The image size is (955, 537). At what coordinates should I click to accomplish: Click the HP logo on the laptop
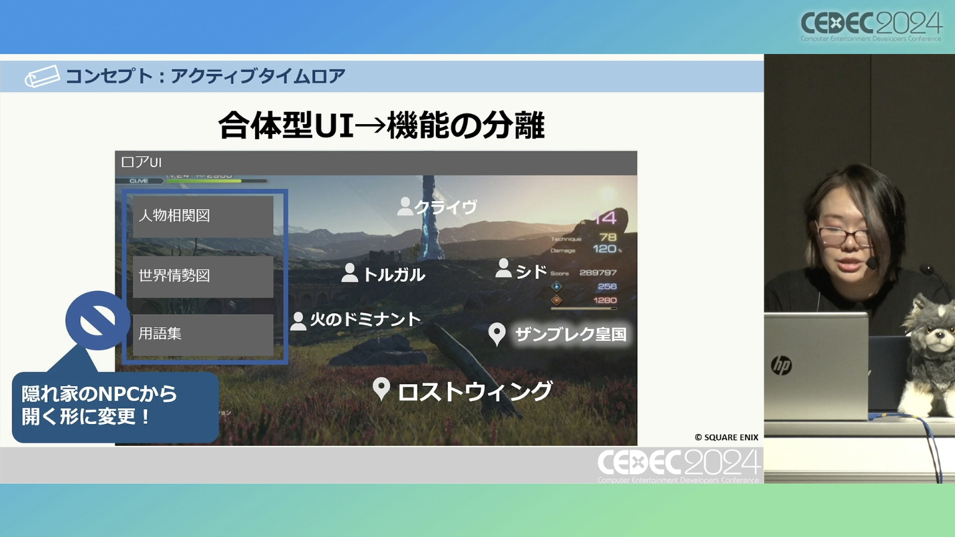tap(781, 366)
